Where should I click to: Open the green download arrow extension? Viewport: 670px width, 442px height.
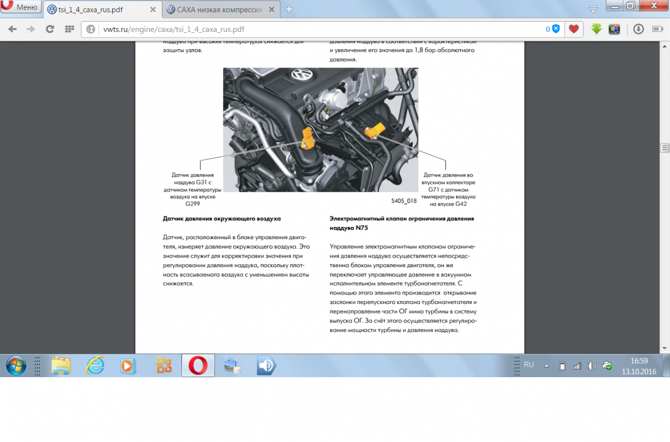[597, 29]
